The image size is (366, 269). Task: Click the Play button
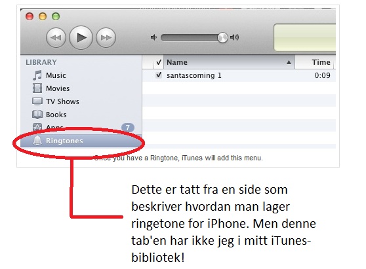(x=81, y=37)
